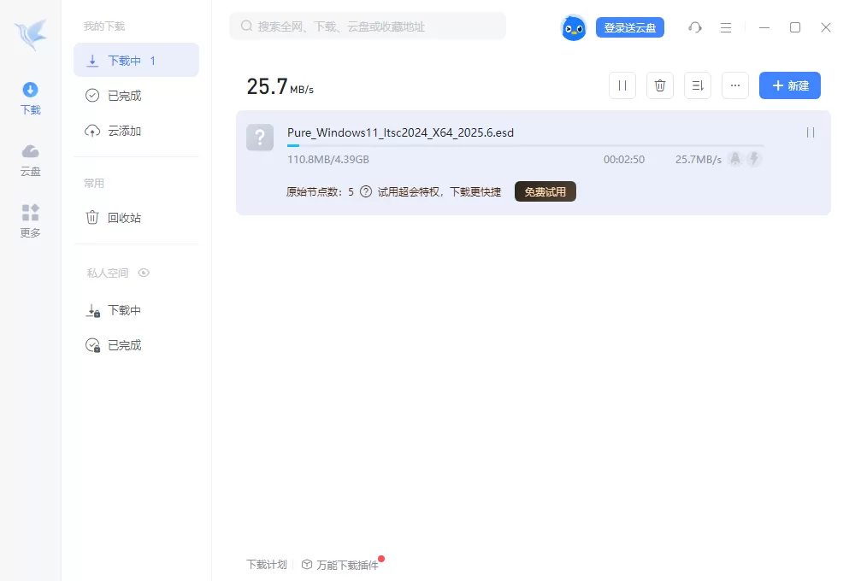This screenshot has height=581, width=855.
Task: Open the 回收站 recycle bin section
Action: click(121, 217)
